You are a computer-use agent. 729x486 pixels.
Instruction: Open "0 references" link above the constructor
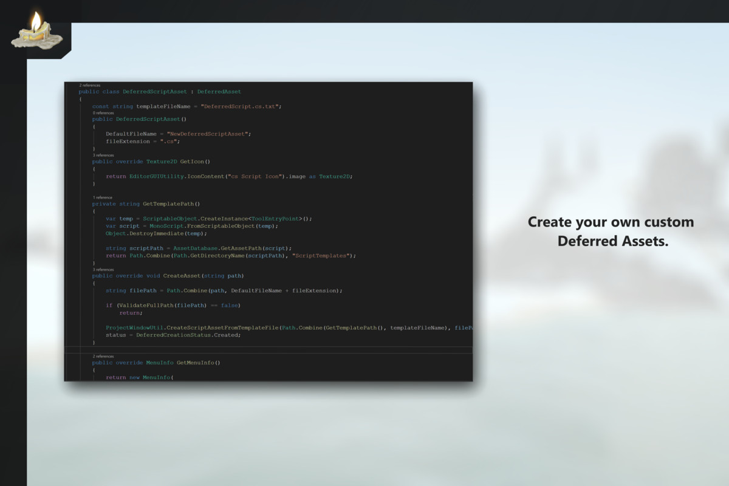tap(103, 113)
